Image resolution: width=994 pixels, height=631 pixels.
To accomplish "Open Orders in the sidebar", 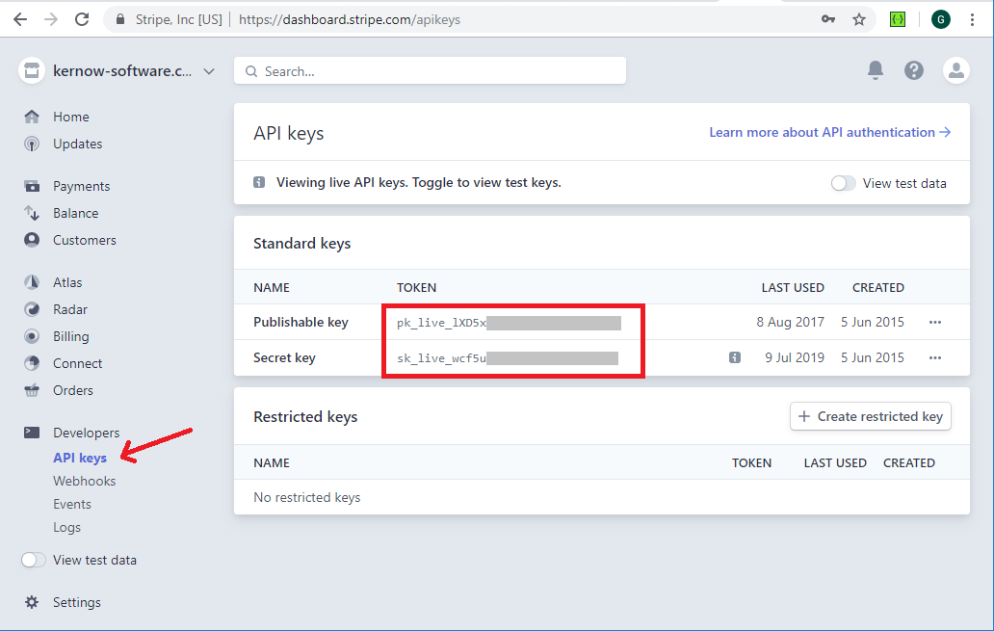I will point(73,390).
